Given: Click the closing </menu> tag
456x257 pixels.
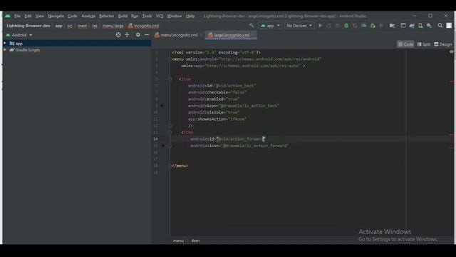Looking at the screenshot, I should (x=180, y=166).
